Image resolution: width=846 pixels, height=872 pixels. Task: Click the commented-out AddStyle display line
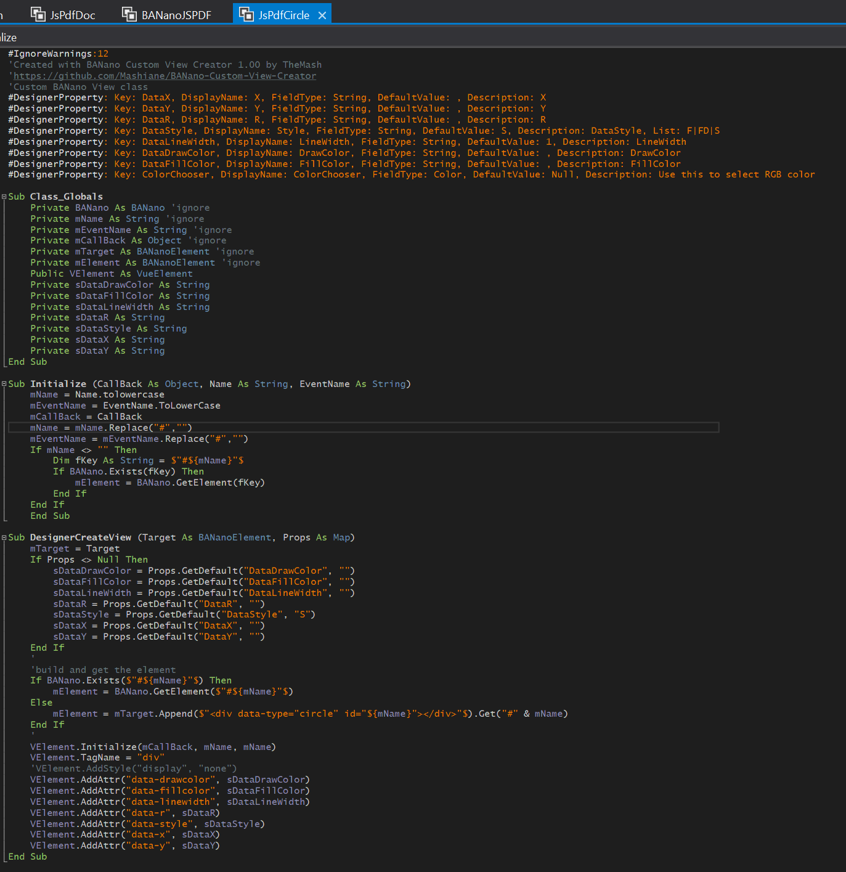tap(134, 768)
